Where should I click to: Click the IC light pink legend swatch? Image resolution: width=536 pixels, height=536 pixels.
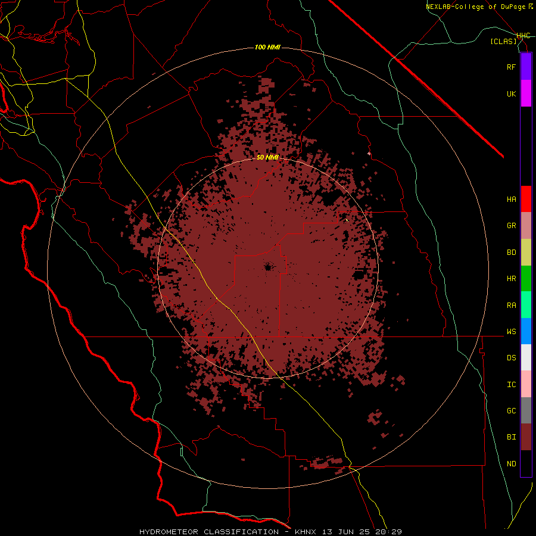(526, 384)
